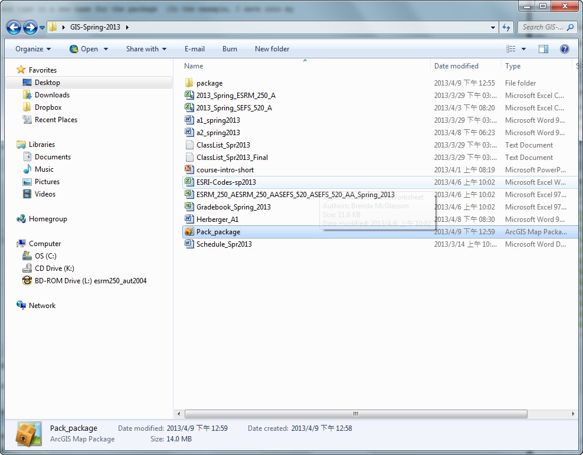
Task: Toggle the preview pane button
Action: point(543,49)
